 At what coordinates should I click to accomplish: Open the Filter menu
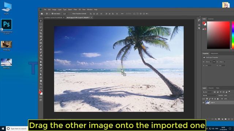[x=75, y=9]
